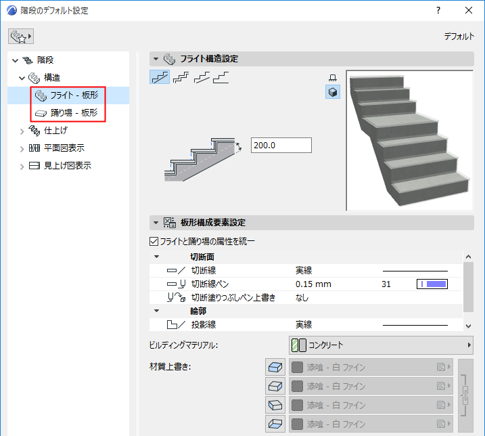
Task: Select 仕上げ tree item
Action: [x=55, y=131]
